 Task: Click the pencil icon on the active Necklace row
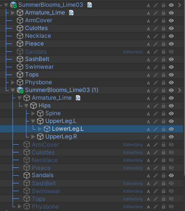tap(156, 36)
